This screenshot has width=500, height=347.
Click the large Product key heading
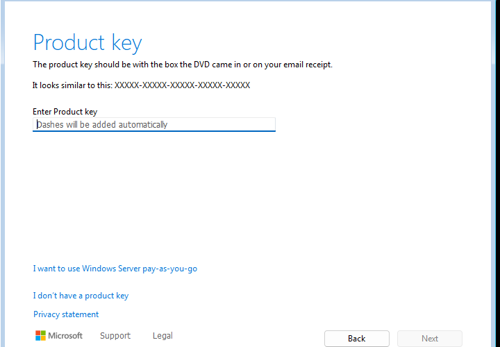pyautogui.click(x=87, y=42)
